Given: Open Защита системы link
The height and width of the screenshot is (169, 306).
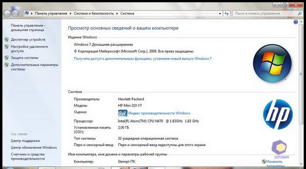Looking at the screenshot, I should (x=24, y=58).
